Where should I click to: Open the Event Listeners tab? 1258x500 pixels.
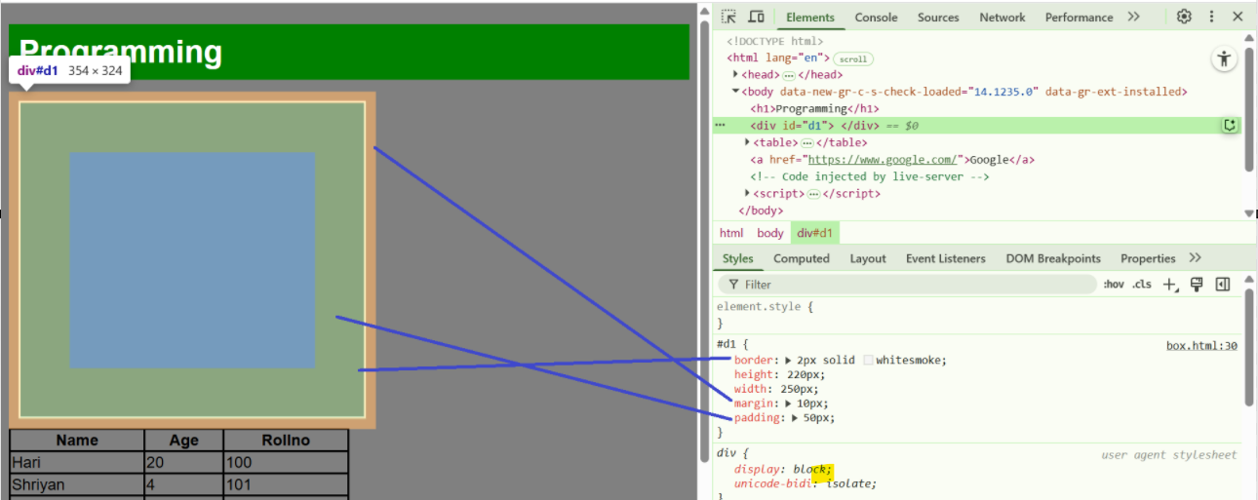(946, 258)
